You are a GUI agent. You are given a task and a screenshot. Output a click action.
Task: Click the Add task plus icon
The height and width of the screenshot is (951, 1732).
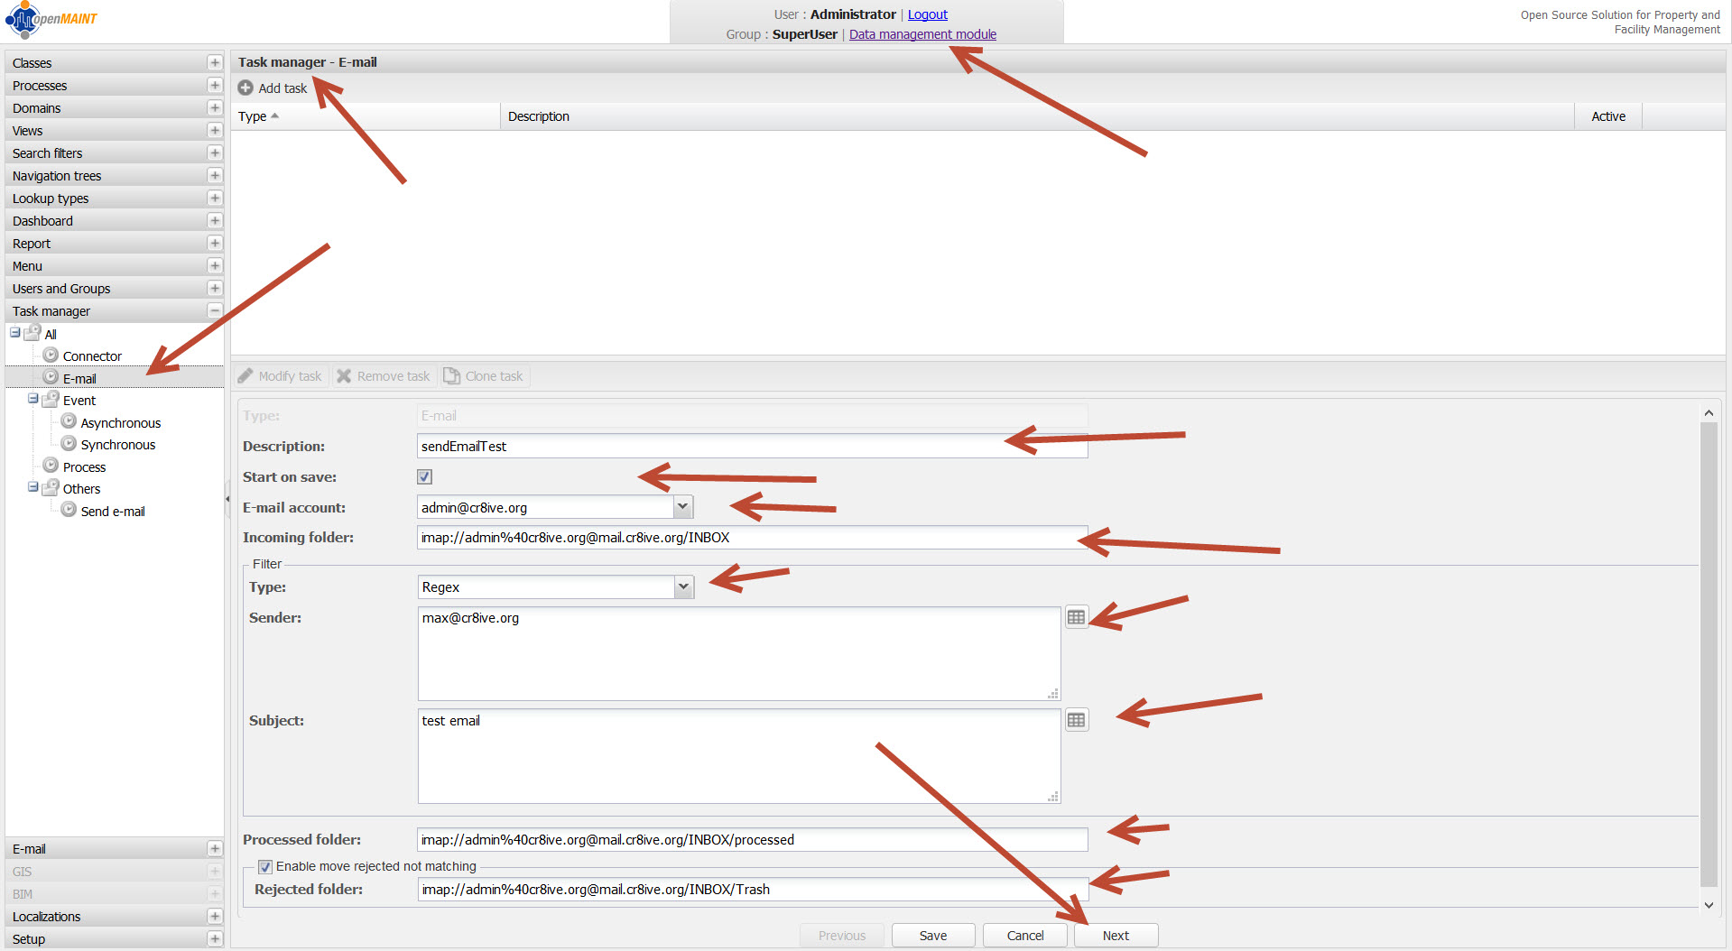click(245, 88)
